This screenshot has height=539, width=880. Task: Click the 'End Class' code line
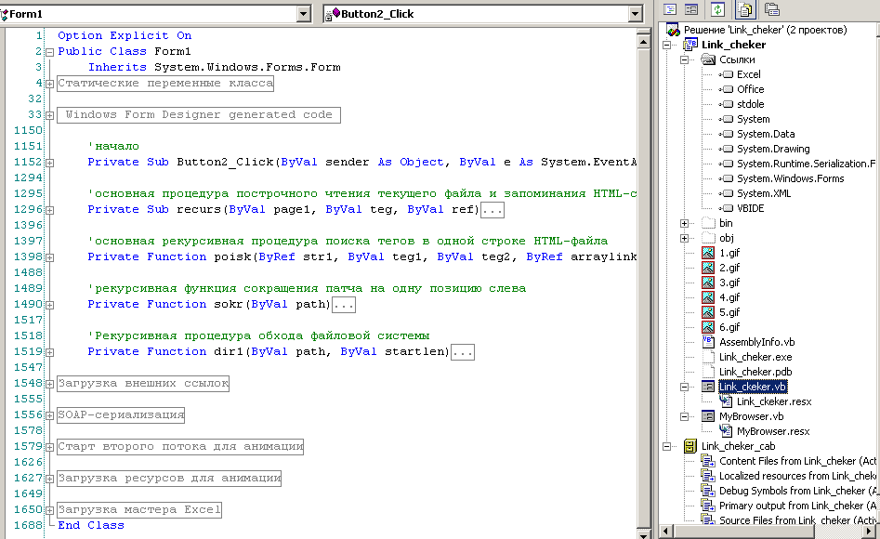[91, 526]
